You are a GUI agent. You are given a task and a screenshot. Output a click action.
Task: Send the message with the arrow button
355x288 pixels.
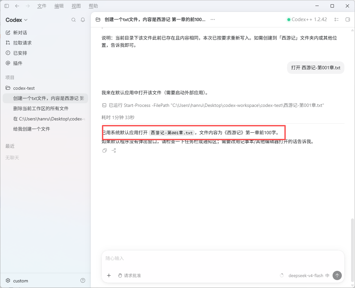point(337,275)
